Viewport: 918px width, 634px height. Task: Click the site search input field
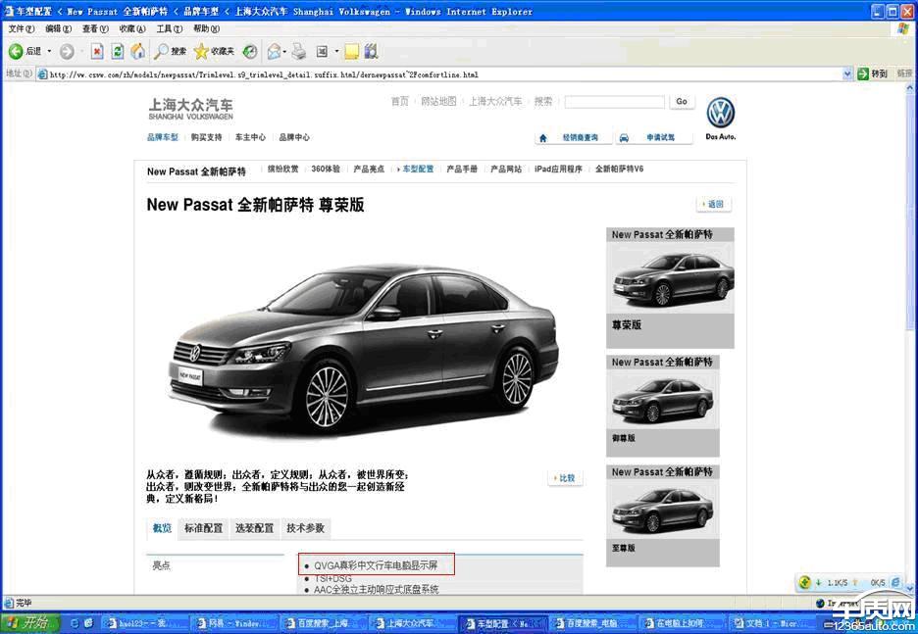coord(614,102)
